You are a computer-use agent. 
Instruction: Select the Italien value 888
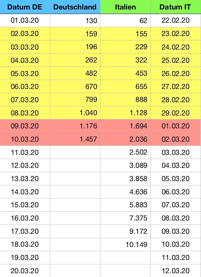point(125,100)
